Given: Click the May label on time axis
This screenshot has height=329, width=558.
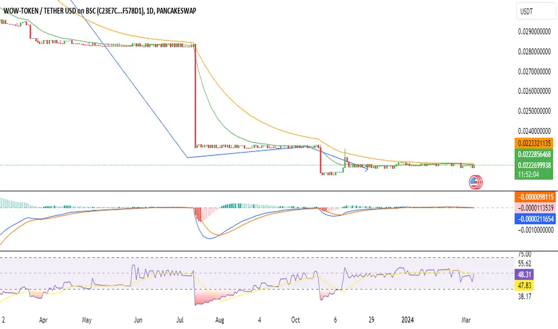Looking at the screenshot, I should 86,320.
